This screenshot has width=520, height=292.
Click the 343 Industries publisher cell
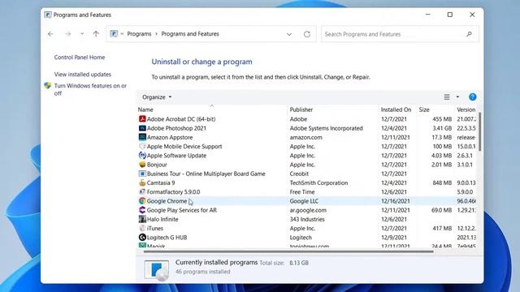307,219
